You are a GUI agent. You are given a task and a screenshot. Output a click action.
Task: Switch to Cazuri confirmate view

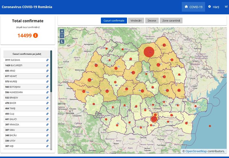[x=114, y=21]
